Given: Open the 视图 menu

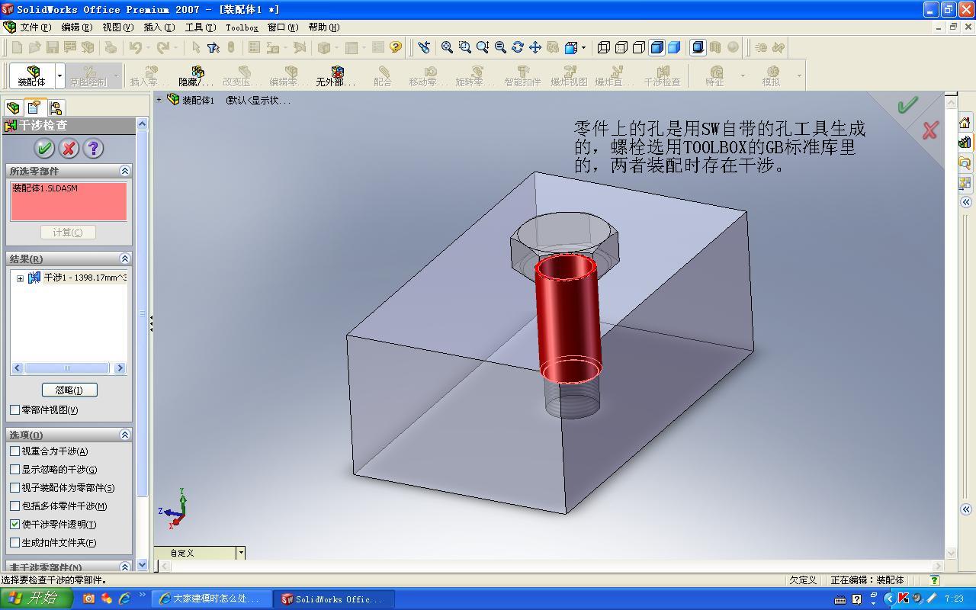Looking at the screenshot, I should [117, 27].
